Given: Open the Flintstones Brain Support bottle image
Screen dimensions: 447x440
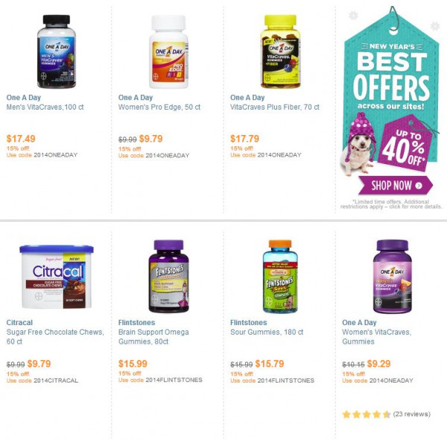Looking at the screenshot, I should point(168,276).
